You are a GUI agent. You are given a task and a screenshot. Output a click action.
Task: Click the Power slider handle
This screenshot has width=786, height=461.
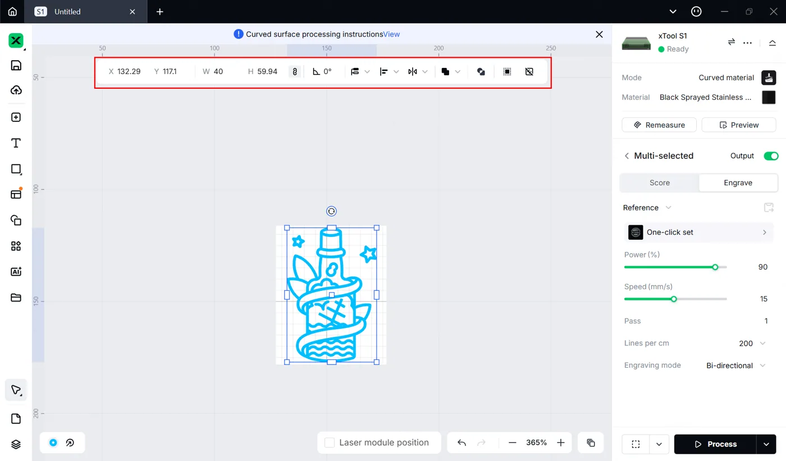click(715, 267)
